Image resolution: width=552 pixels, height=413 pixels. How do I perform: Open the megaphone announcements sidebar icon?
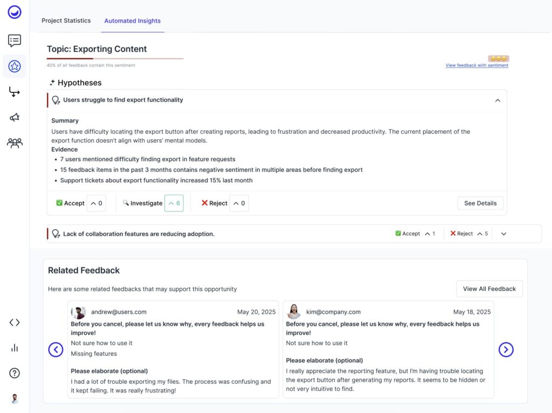click(15, 118)
